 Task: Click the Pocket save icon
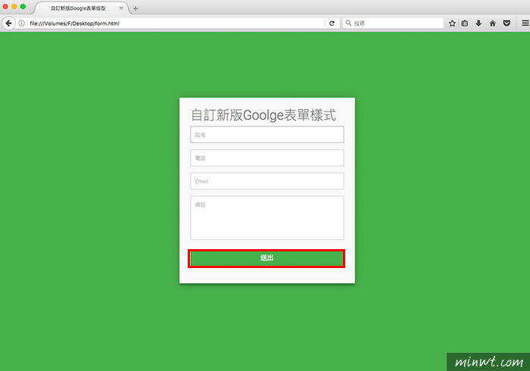tap(507, 23)
